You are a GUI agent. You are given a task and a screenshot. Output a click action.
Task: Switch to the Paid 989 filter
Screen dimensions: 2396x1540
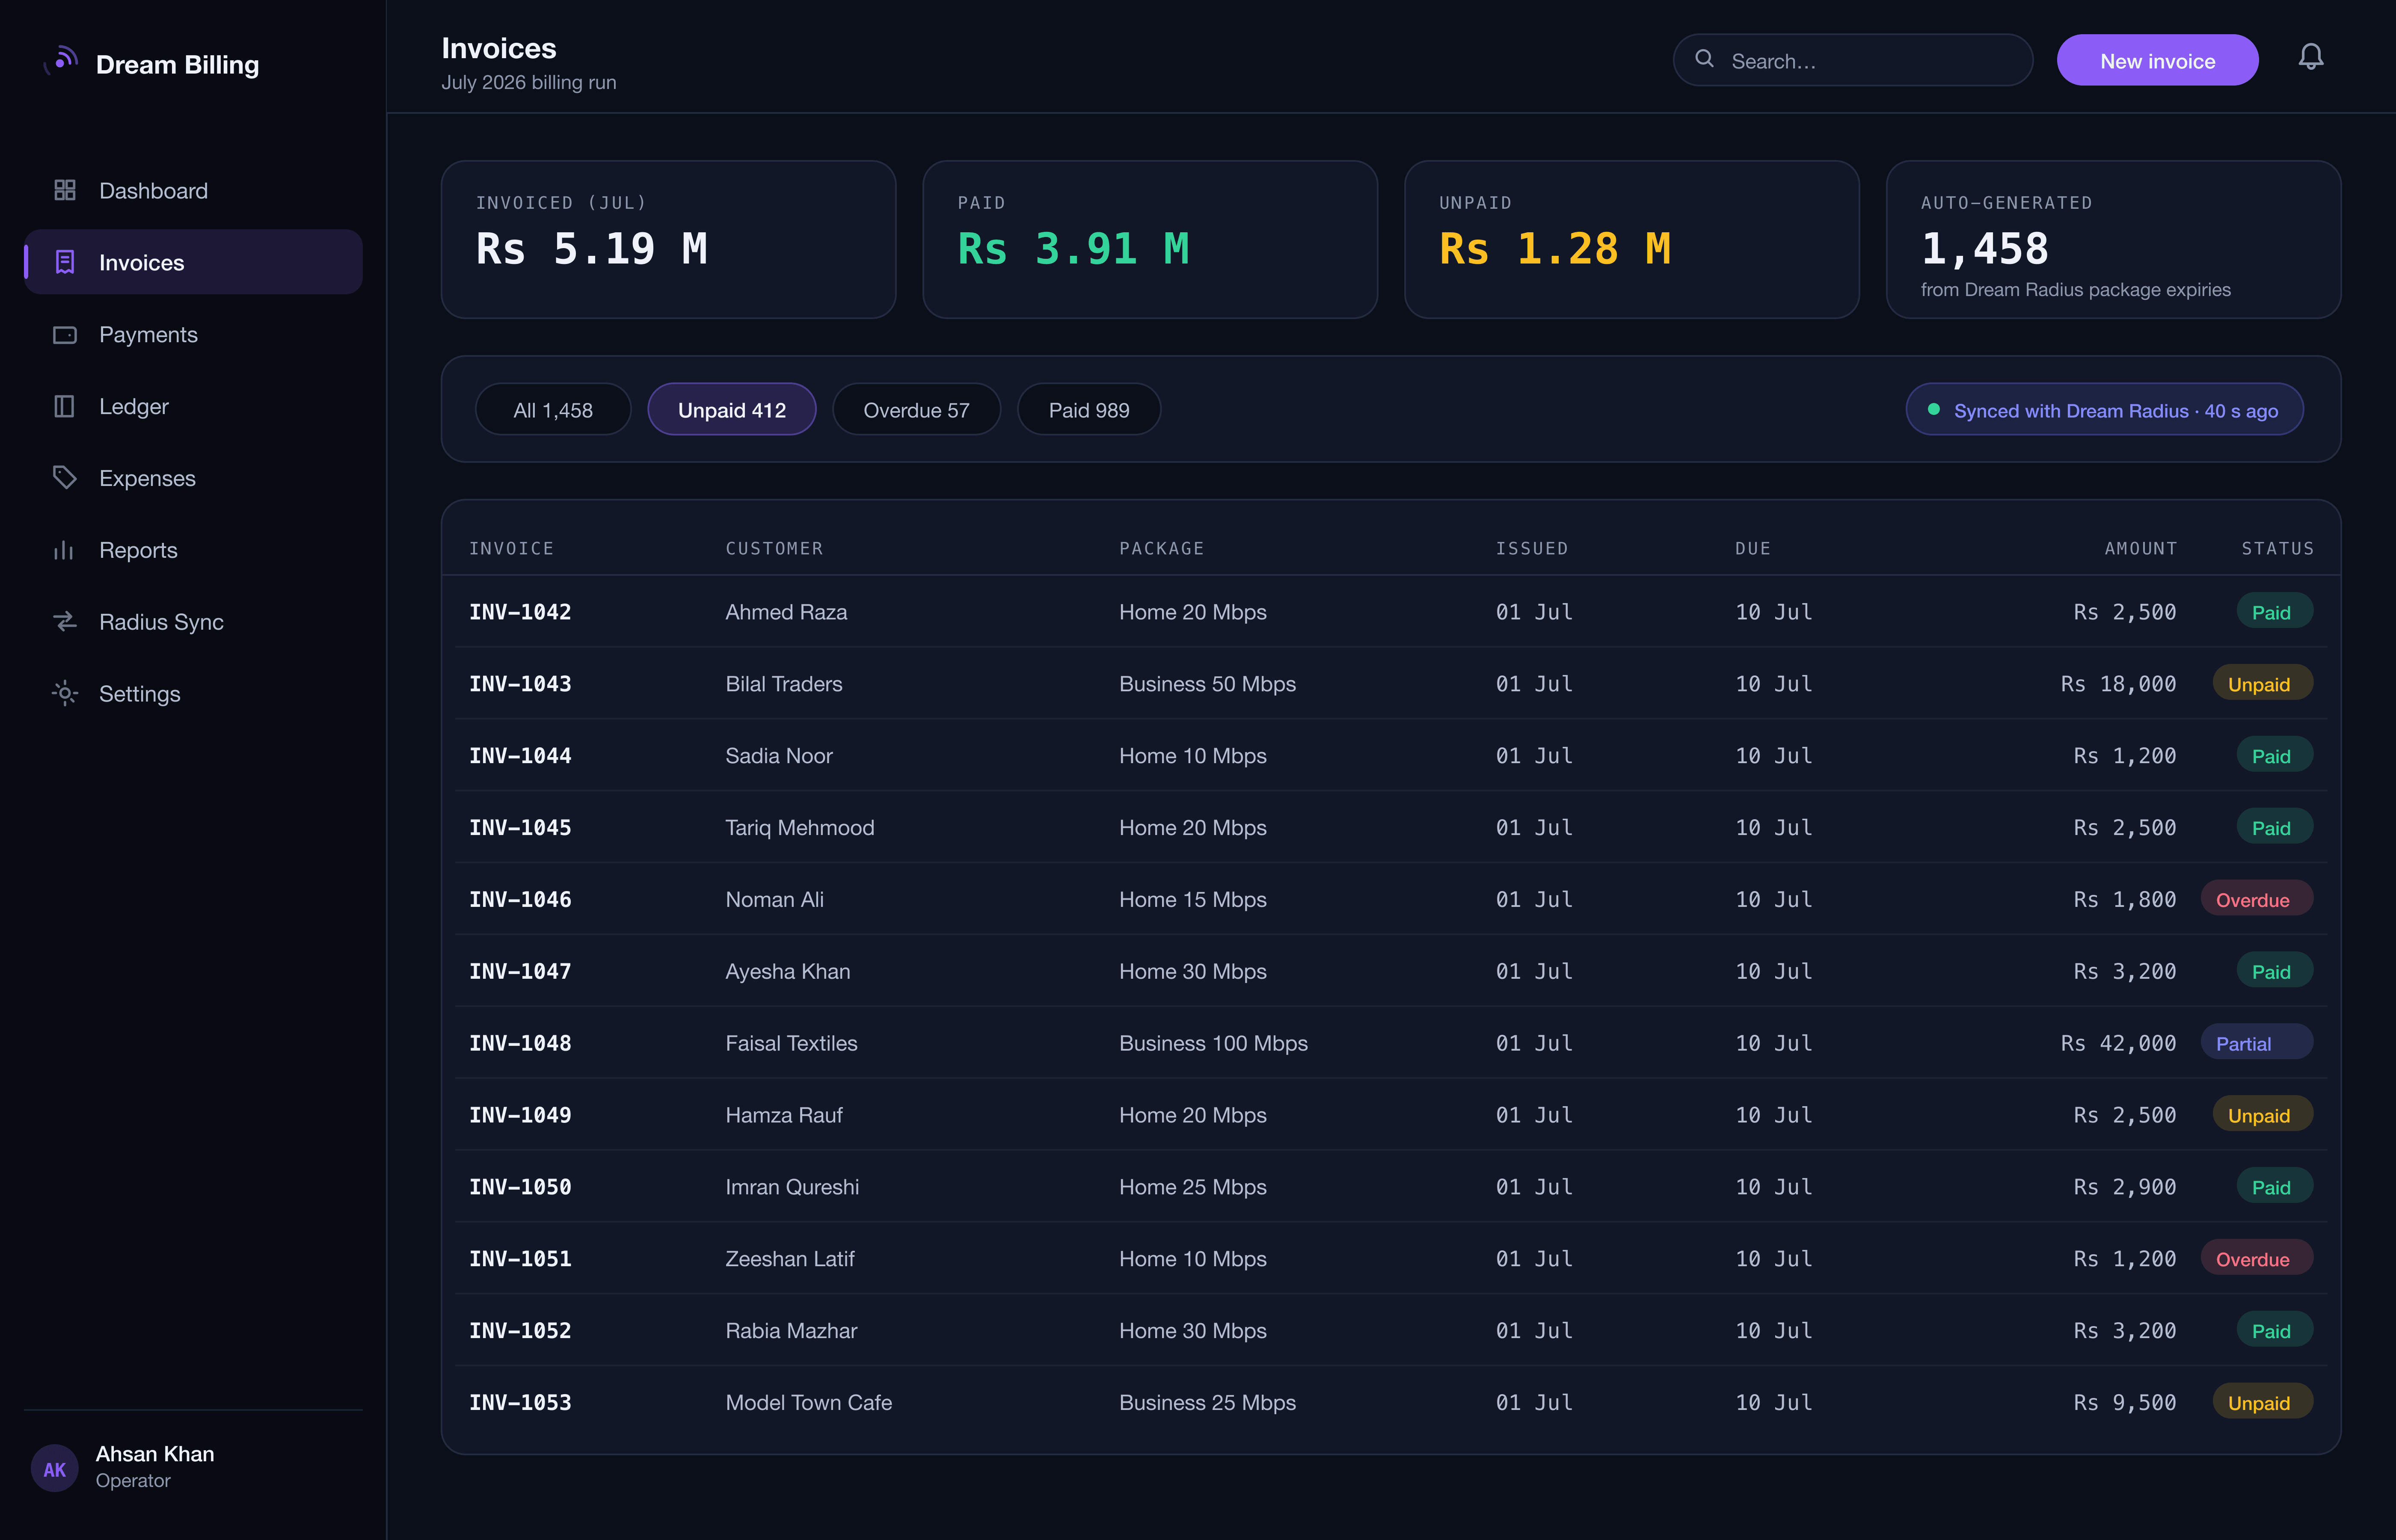point(1089,410)
